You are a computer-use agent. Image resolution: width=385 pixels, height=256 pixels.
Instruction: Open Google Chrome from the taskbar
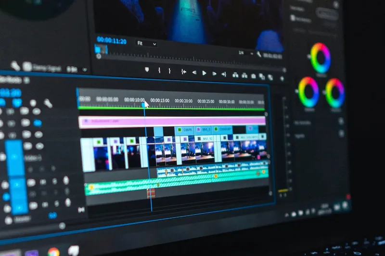[x=53, y=252]
